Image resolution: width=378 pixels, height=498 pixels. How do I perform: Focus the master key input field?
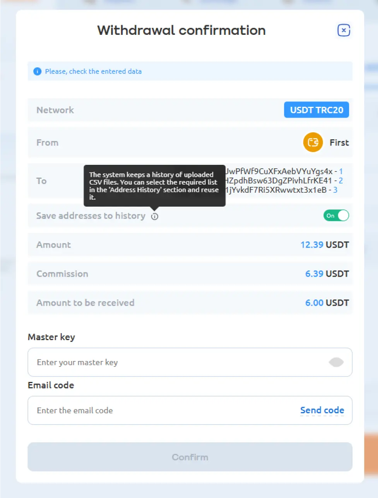(x=190, y=362)
